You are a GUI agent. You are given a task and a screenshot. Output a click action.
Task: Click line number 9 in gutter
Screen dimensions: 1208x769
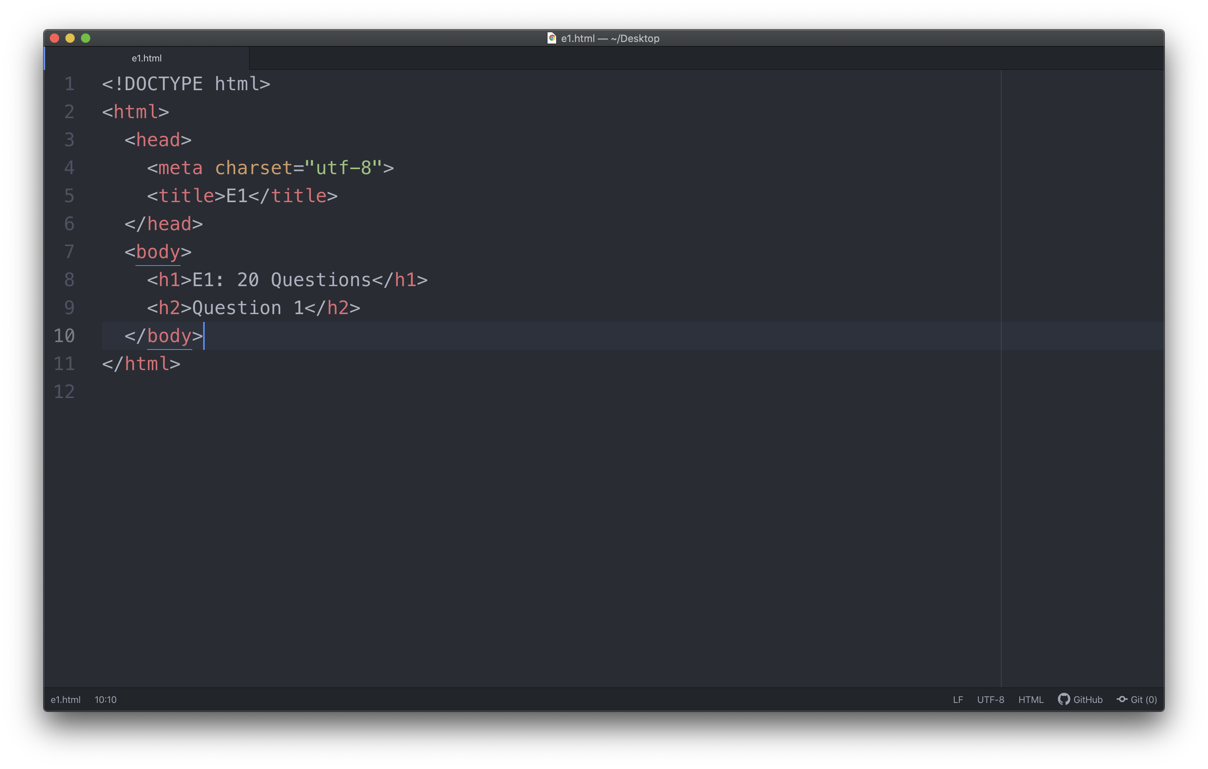(69, 308)
